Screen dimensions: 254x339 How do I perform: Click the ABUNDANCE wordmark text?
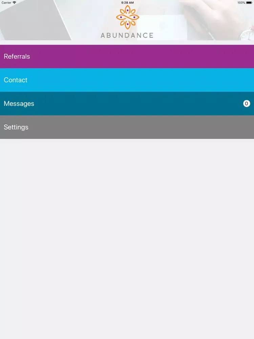click(x=127, y=35)
